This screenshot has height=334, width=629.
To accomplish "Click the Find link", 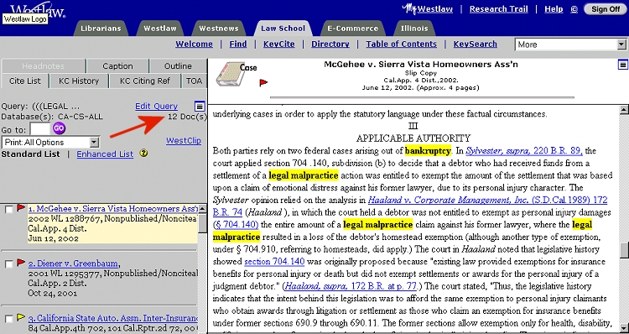I will pos(238,44).
